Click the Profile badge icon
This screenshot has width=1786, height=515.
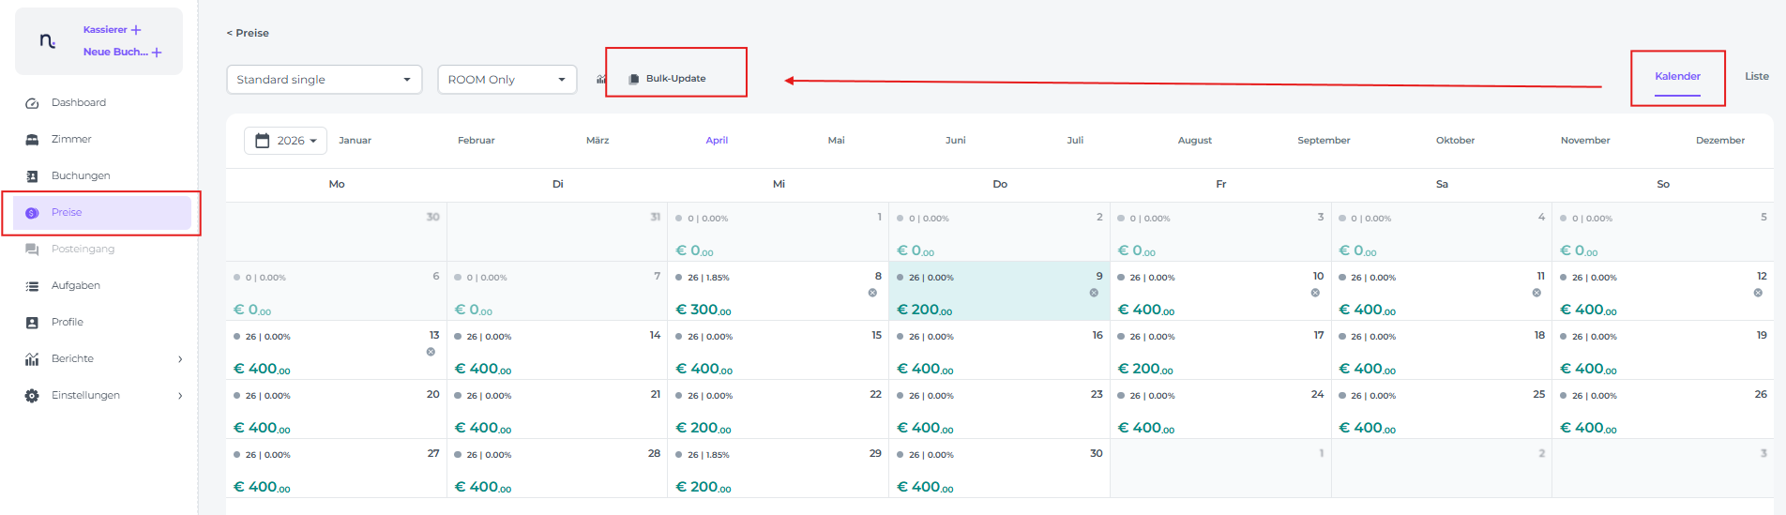[32, 323]
